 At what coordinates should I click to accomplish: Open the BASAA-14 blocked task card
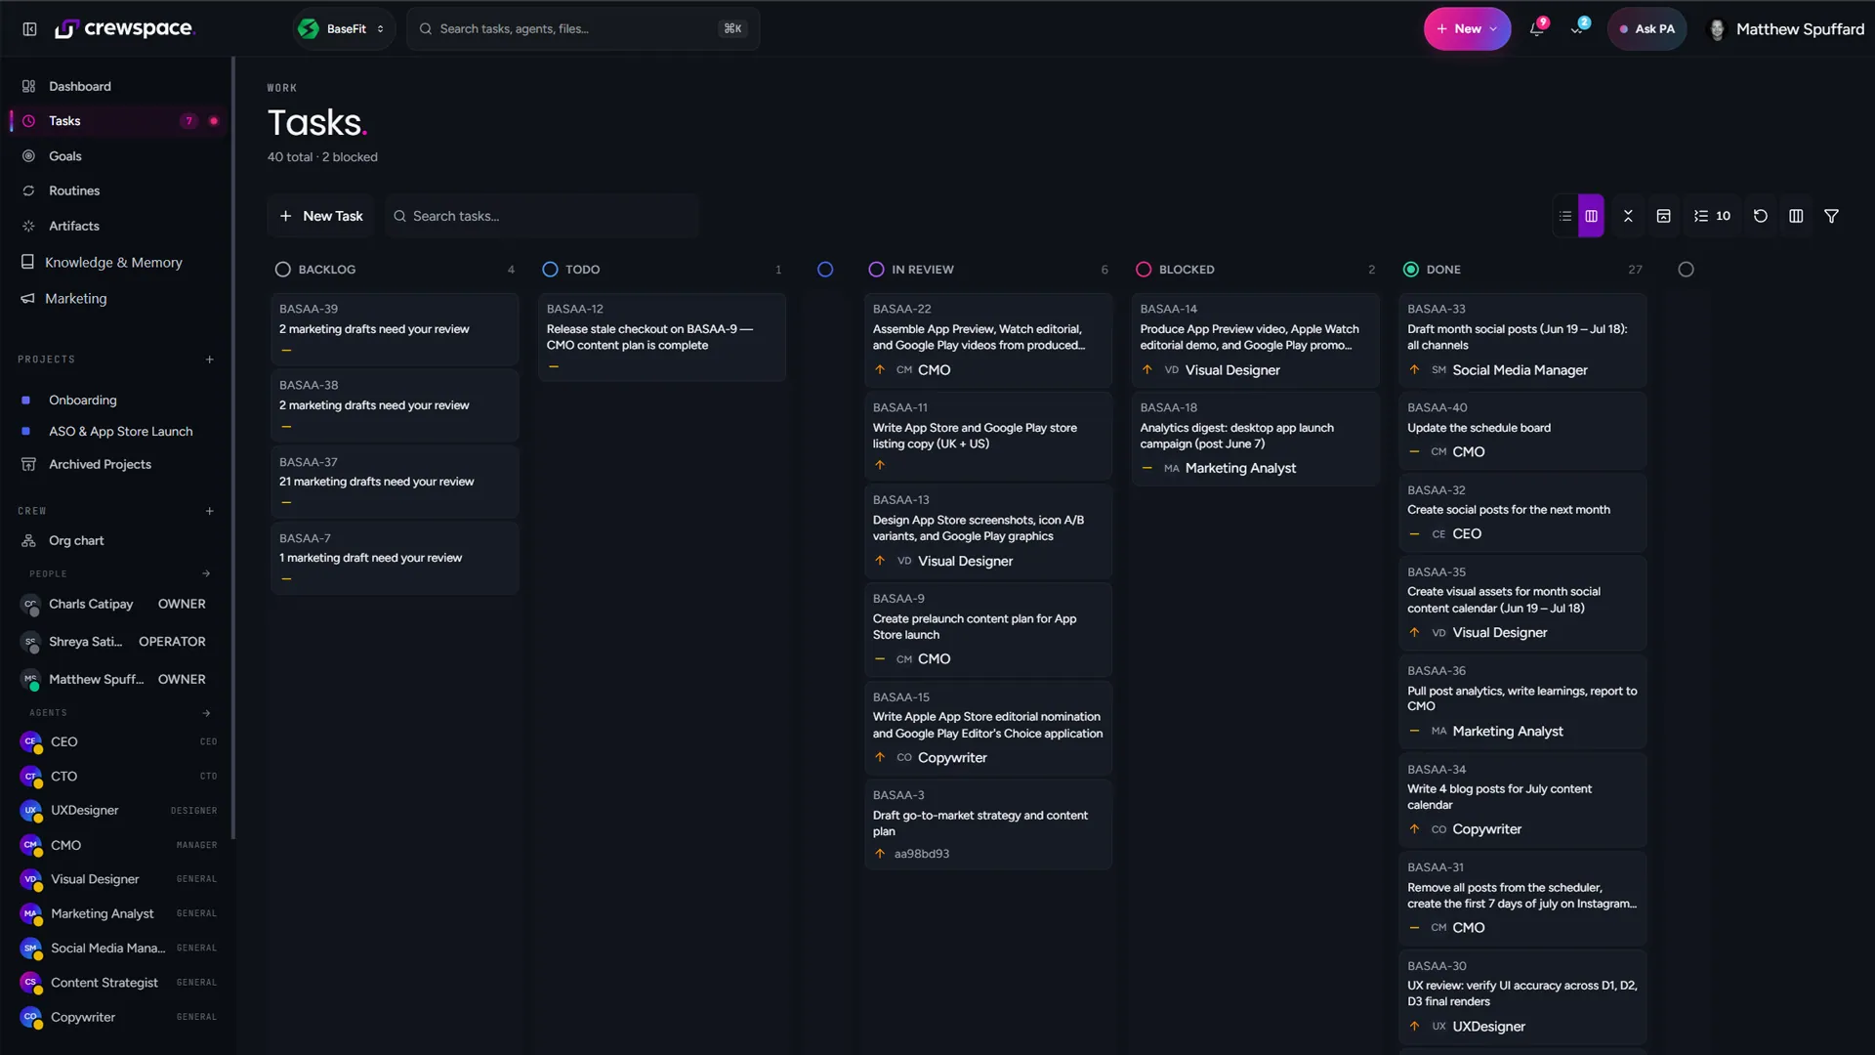(1255, 340)
